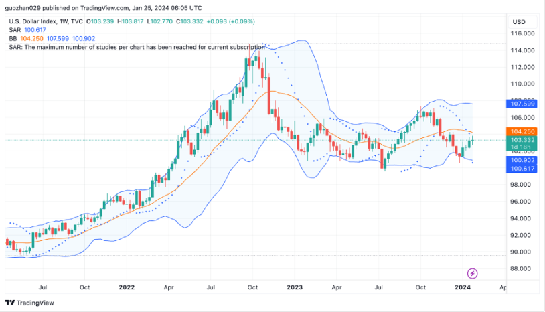Click the 2023 label on time axis
The height and width of the screenshot is (312, 545).
coord(295,287)
